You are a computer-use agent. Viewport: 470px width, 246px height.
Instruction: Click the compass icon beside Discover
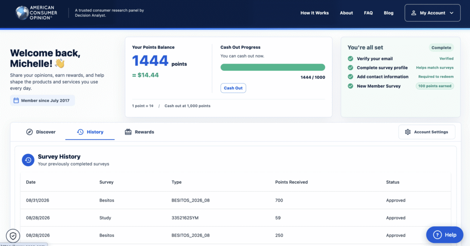29,132
